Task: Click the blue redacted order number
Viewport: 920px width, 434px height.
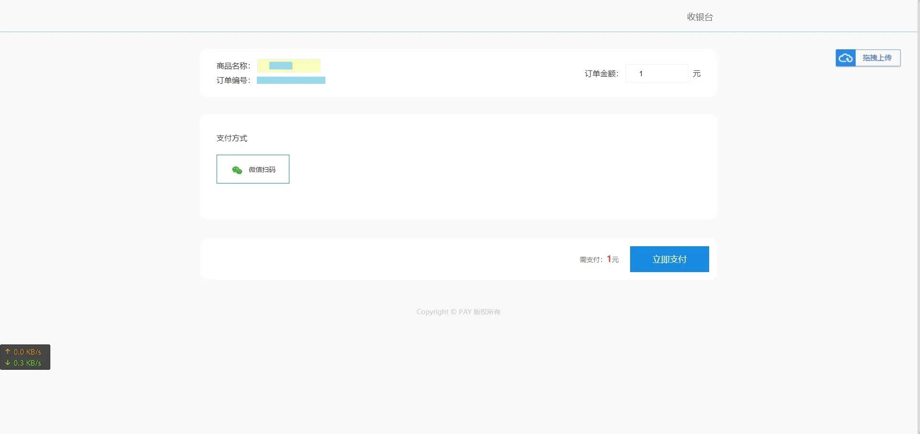Action: 291,80
